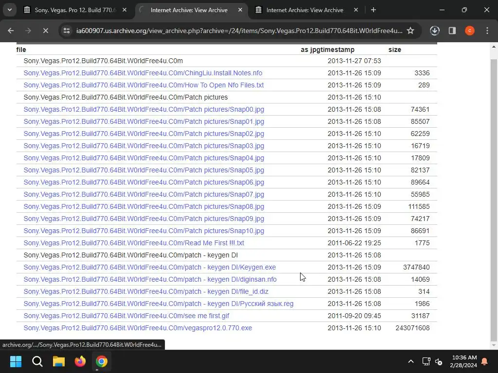Image resolution: width=498 pixels, height=373 pixels.
Task: Open Patch pictures/Snap01.jpg link
Action: [144, 121]
